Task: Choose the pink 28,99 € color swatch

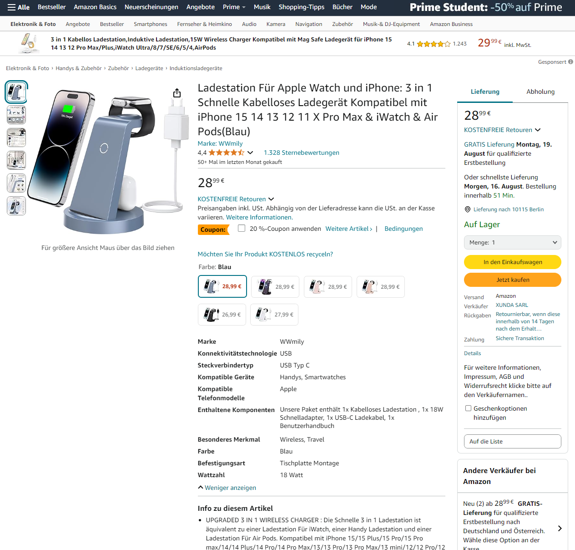Action: (328, 287)
